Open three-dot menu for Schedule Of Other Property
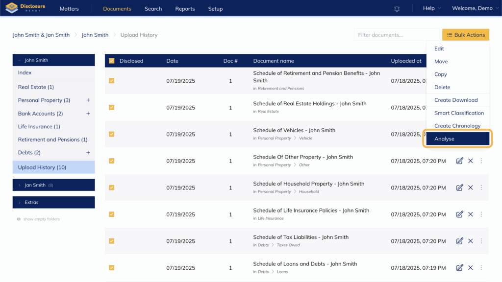502x282 pixels. pyautogui.click(x=481, y=161)
